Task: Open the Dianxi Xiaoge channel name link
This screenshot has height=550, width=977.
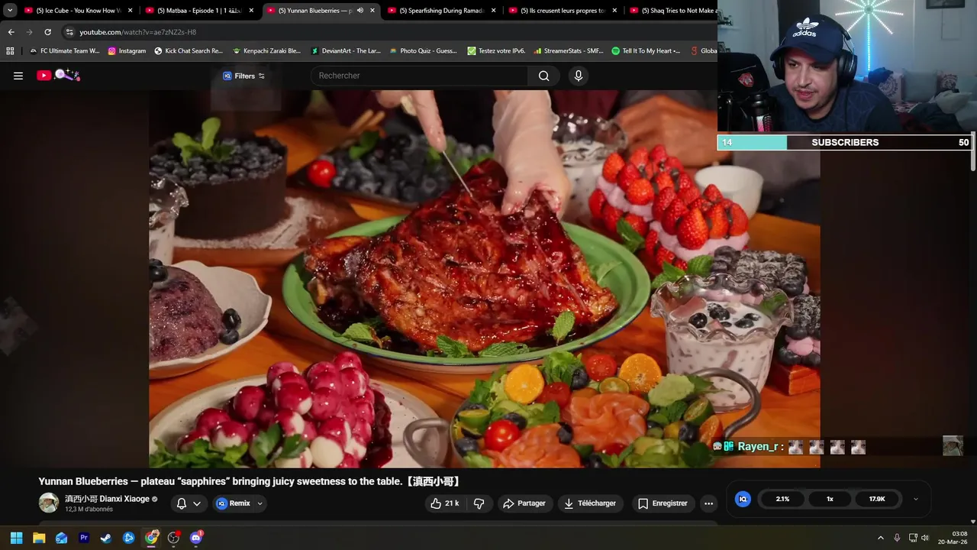Action: click(x=107, y=499)
